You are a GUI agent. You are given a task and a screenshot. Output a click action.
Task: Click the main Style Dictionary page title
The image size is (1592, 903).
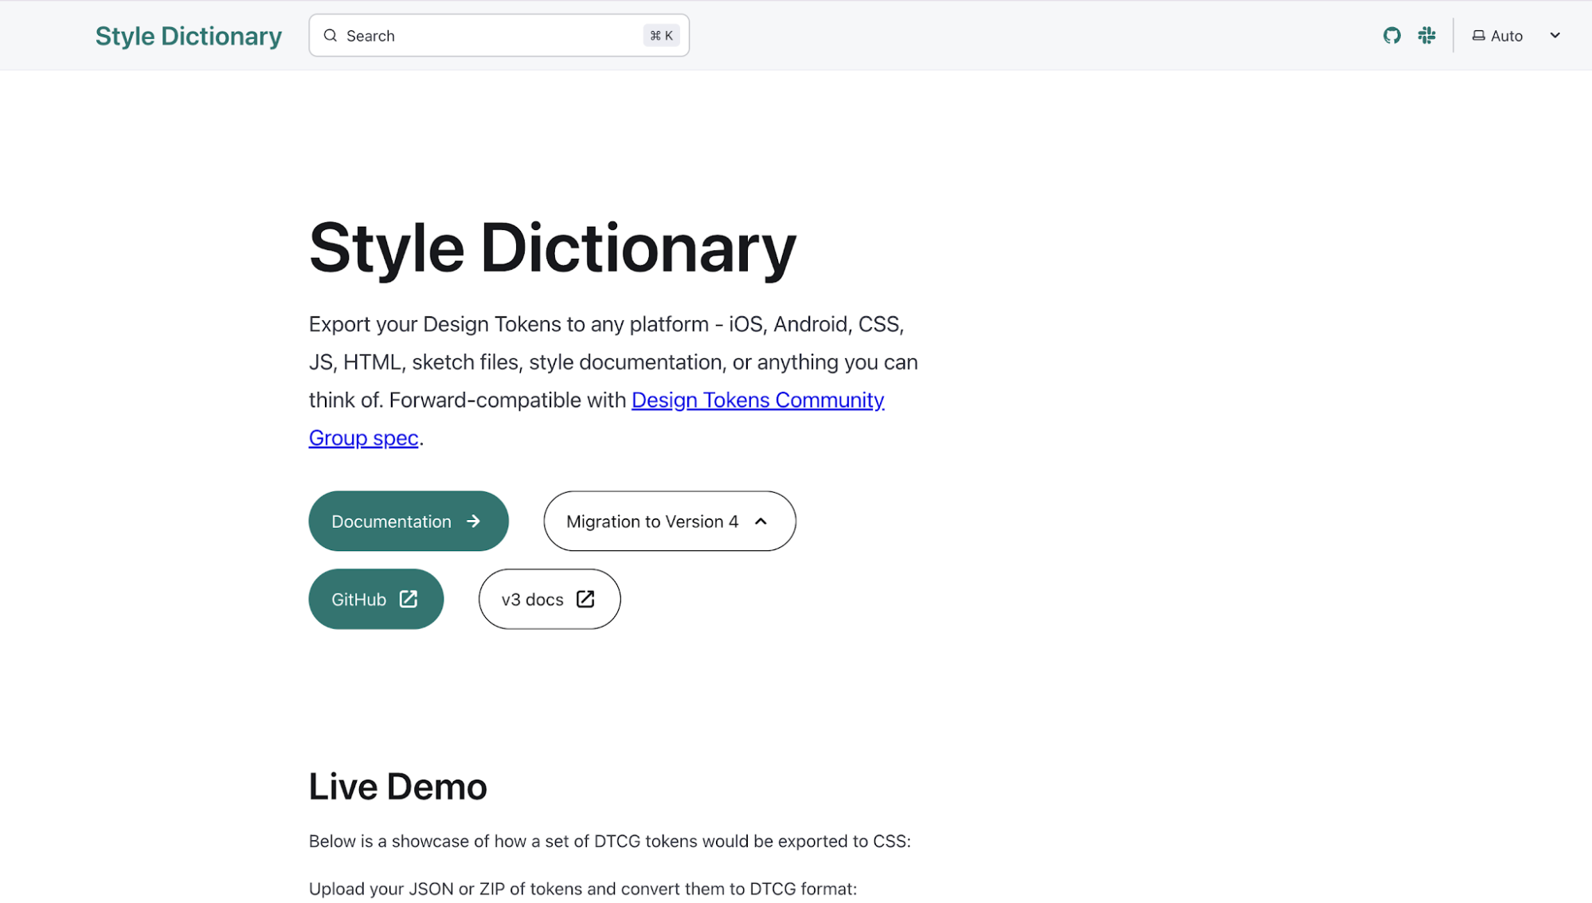[553, 248]
